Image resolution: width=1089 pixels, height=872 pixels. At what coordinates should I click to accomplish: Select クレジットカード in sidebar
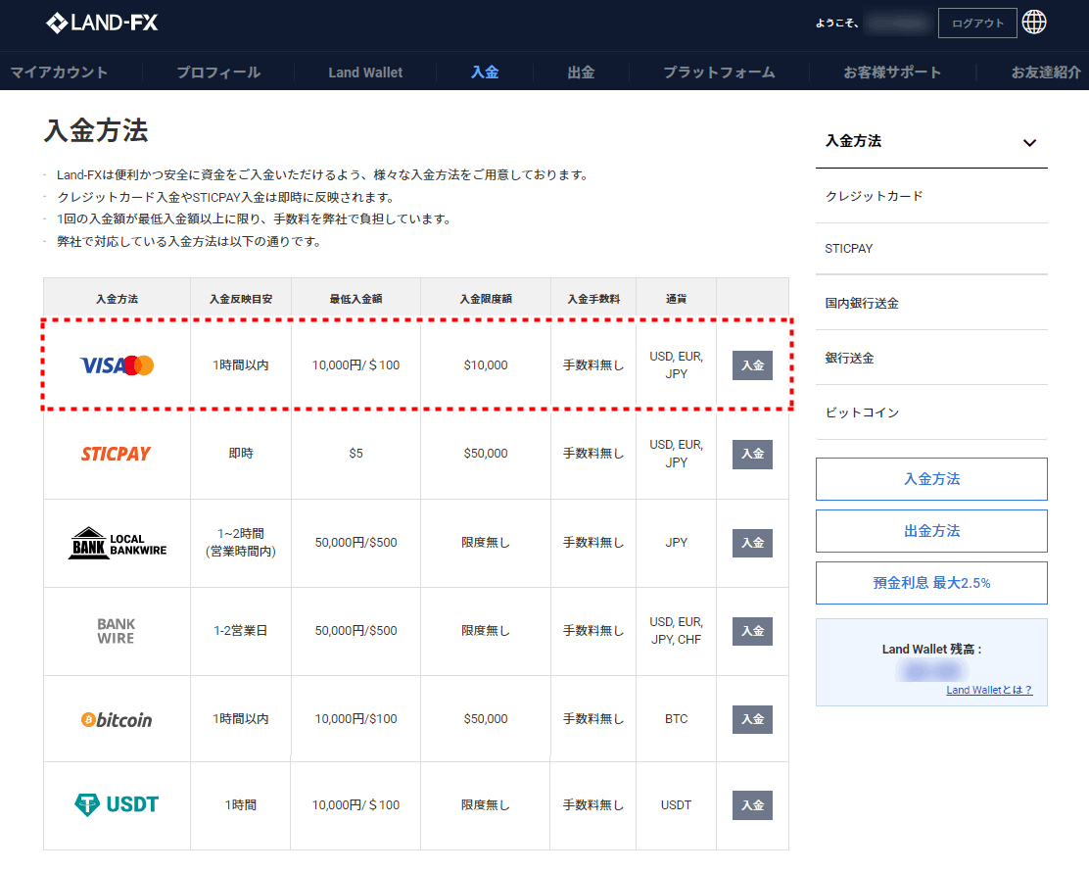pos(931,196)
